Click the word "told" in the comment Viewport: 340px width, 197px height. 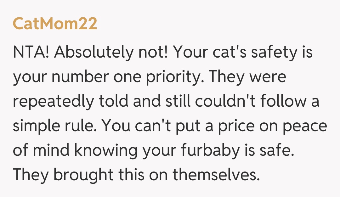pyautogui.click(x=113, y=101)
